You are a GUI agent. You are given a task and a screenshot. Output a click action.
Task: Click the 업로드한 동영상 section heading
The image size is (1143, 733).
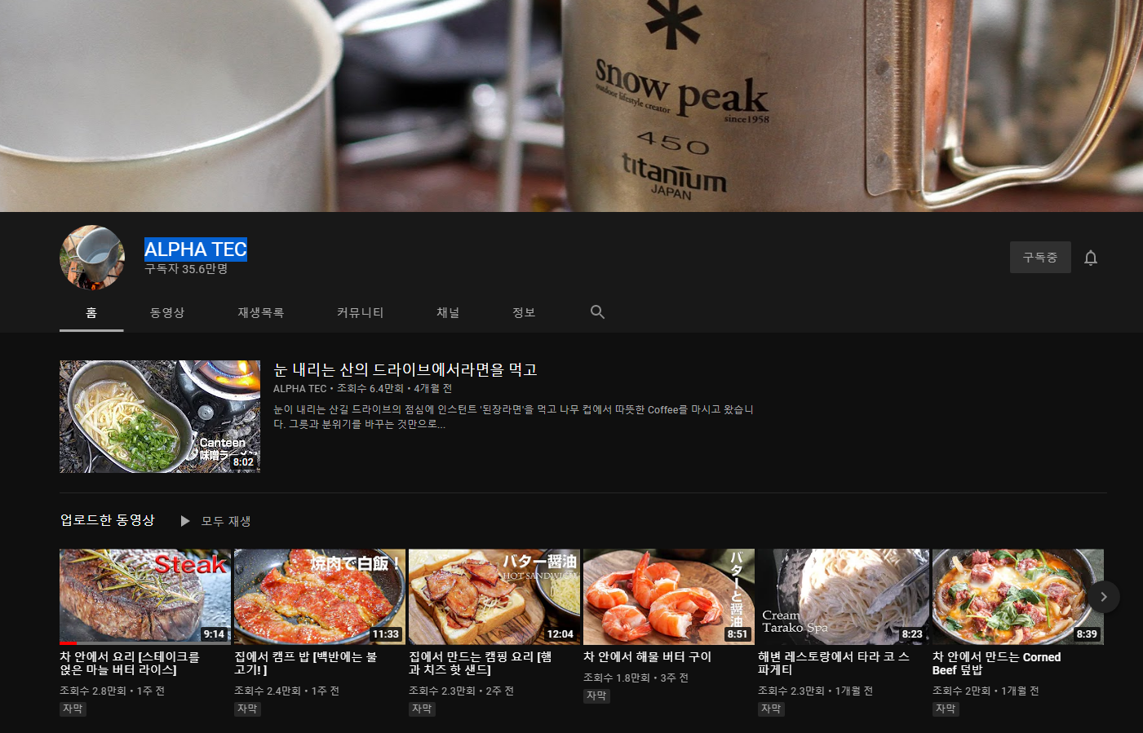(107, 520)
